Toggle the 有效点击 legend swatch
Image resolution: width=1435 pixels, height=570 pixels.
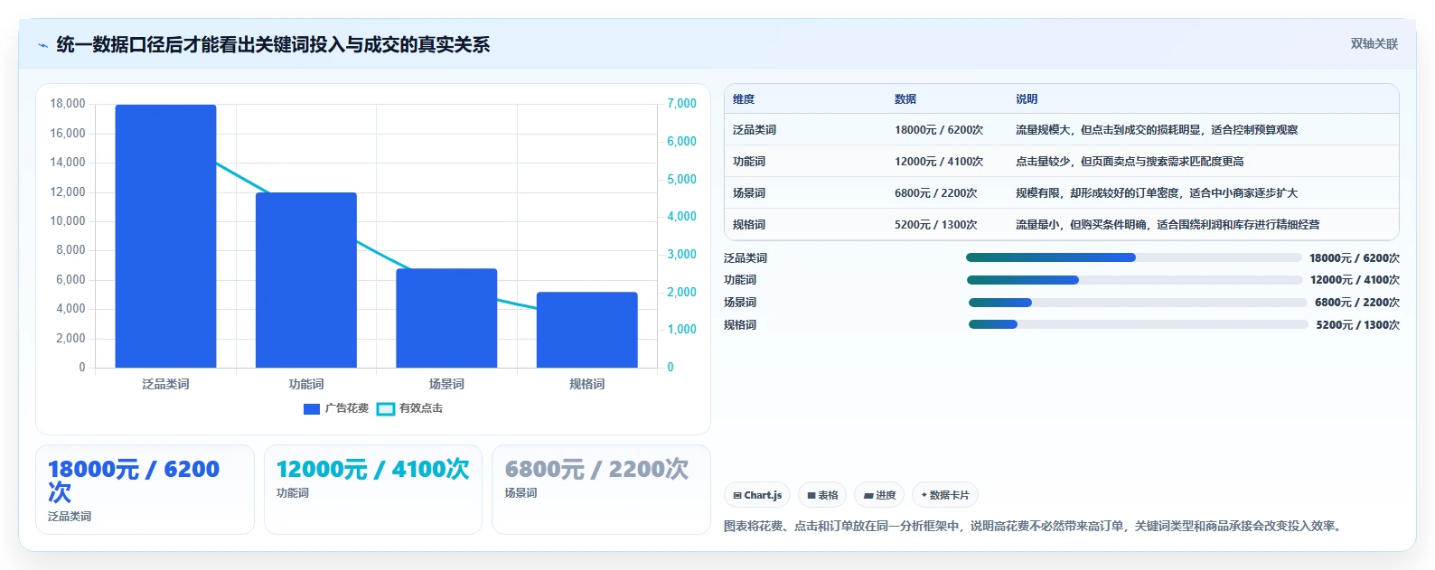[x=386, y=409]
